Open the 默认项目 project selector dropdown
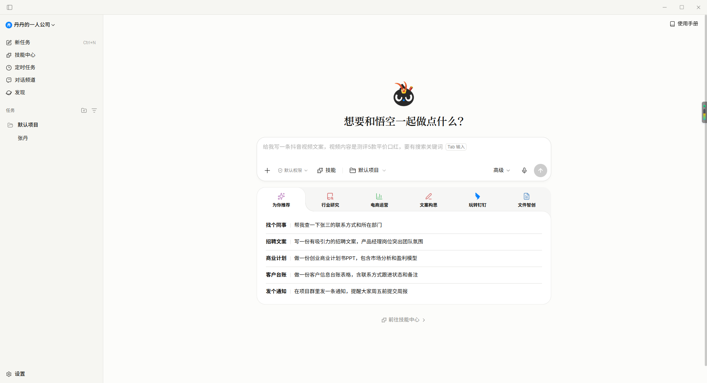The width and height of the screenshot is (707, 383). [368, 171]
